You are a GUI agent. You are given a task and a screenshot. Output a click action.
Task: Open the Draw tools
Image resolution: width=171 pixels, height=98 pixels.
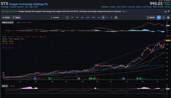pos(6,17)
